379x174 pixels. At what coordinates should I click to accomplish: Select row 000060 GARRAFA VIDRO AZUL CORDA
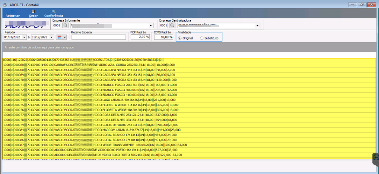[x=189, y=65]
